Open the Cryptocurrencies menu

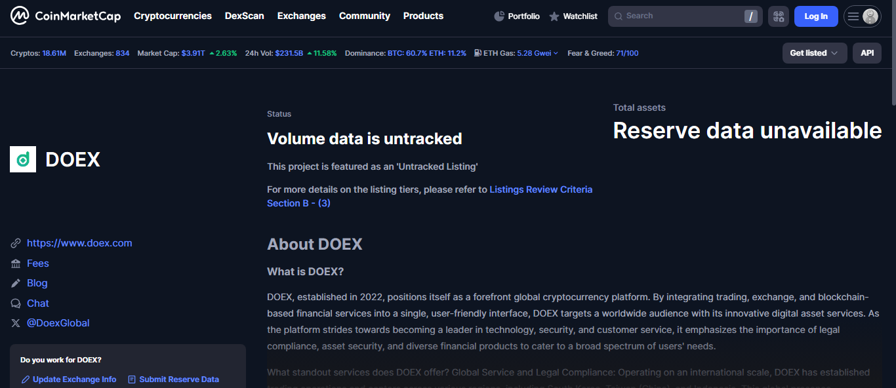pos(173,15)
